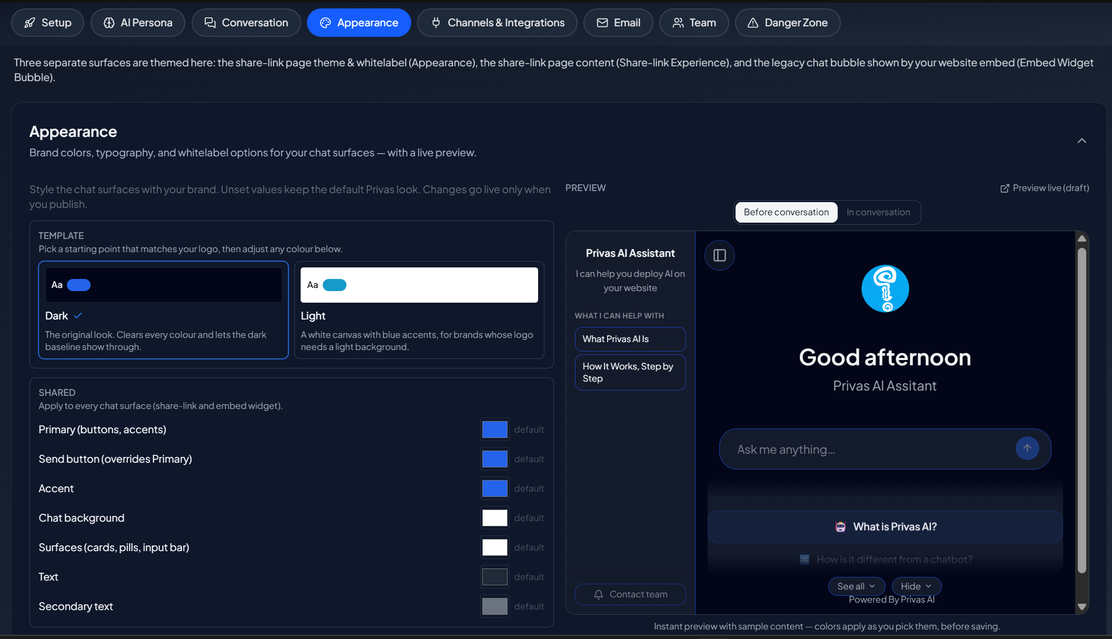The image size is (1112, 639).
Task: Open the Danger Zone tab
Action: click(x=788, y=23)
